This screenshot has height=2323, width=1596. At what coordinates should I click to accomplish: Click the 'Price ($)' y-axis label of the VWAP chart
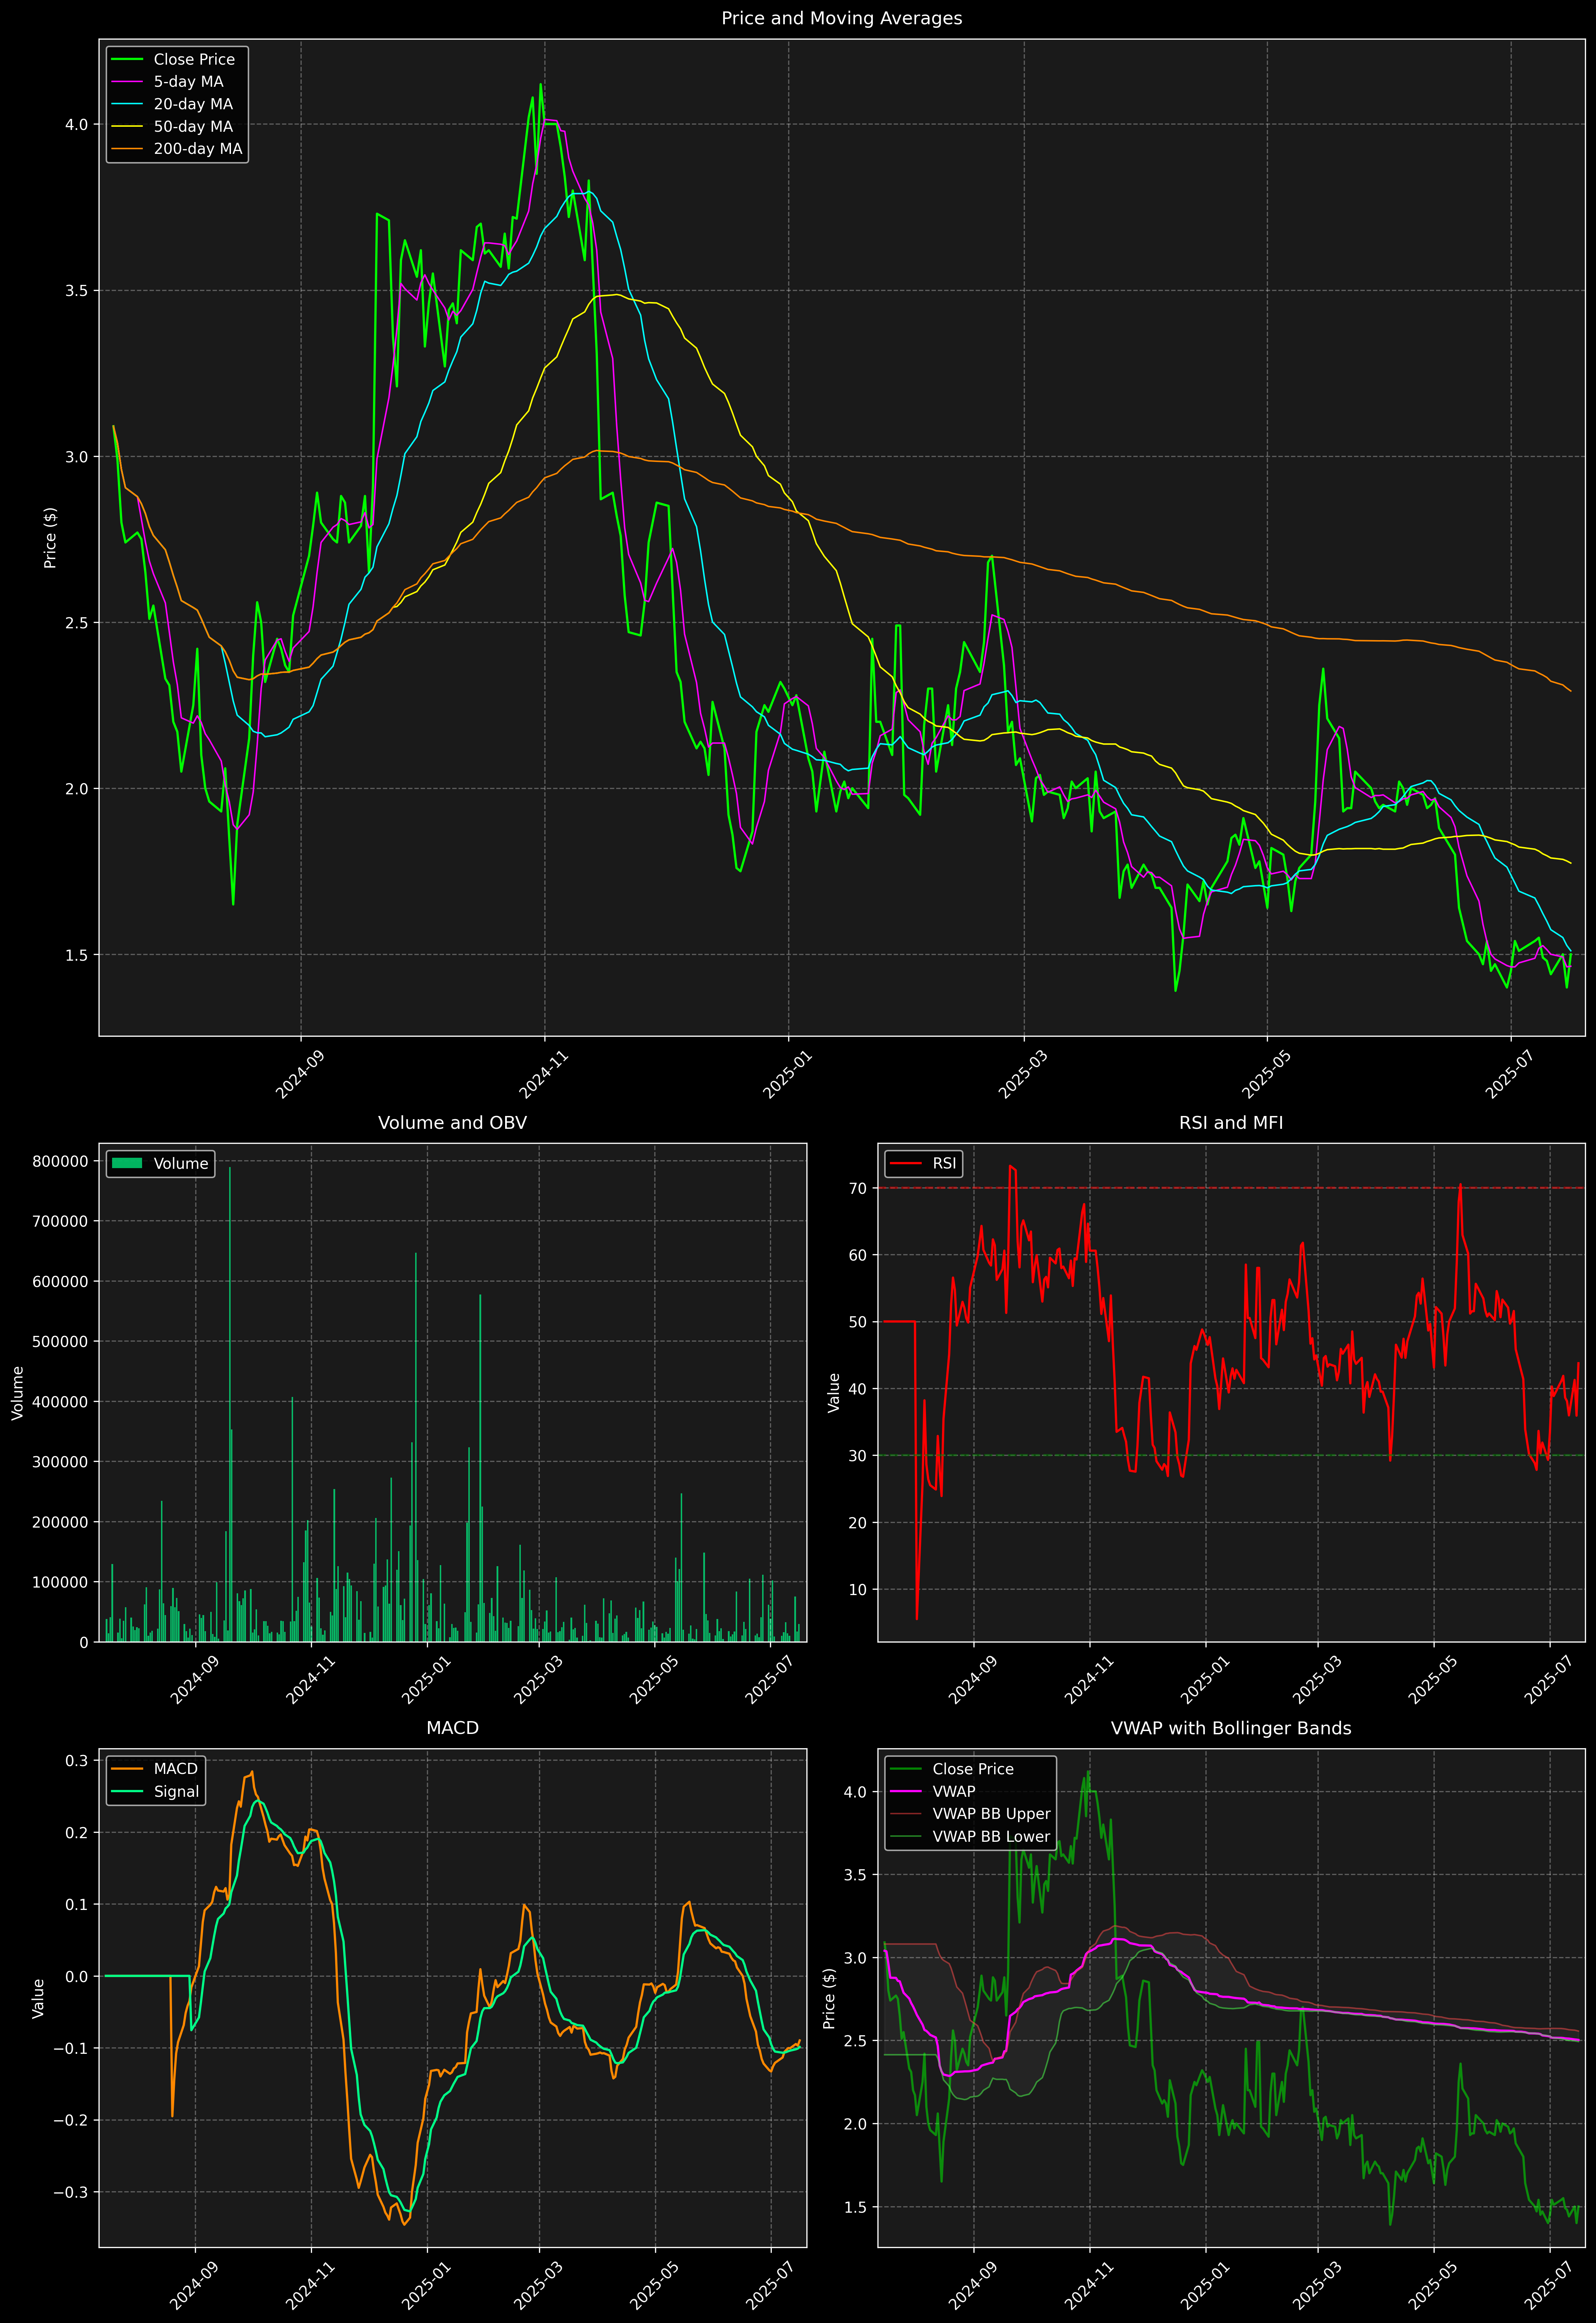(x=829, y=1998)
